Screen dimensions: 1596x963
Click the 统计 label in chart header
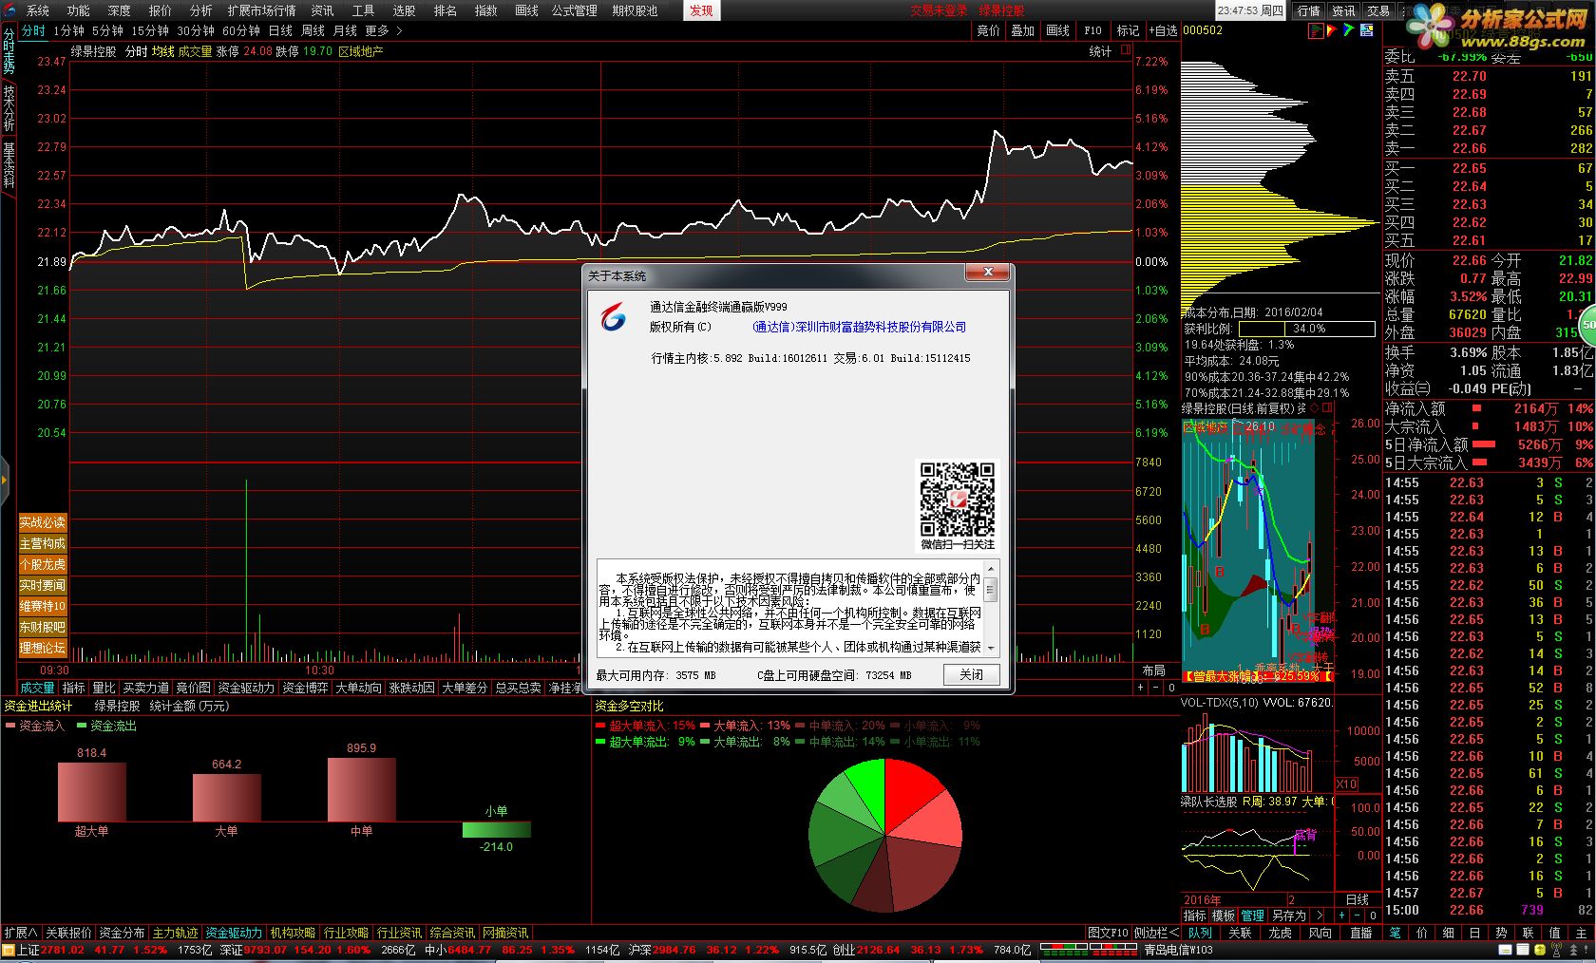[x=1100, y=51]
